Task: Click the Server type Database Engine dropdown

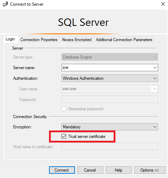Action: [110, 57]
